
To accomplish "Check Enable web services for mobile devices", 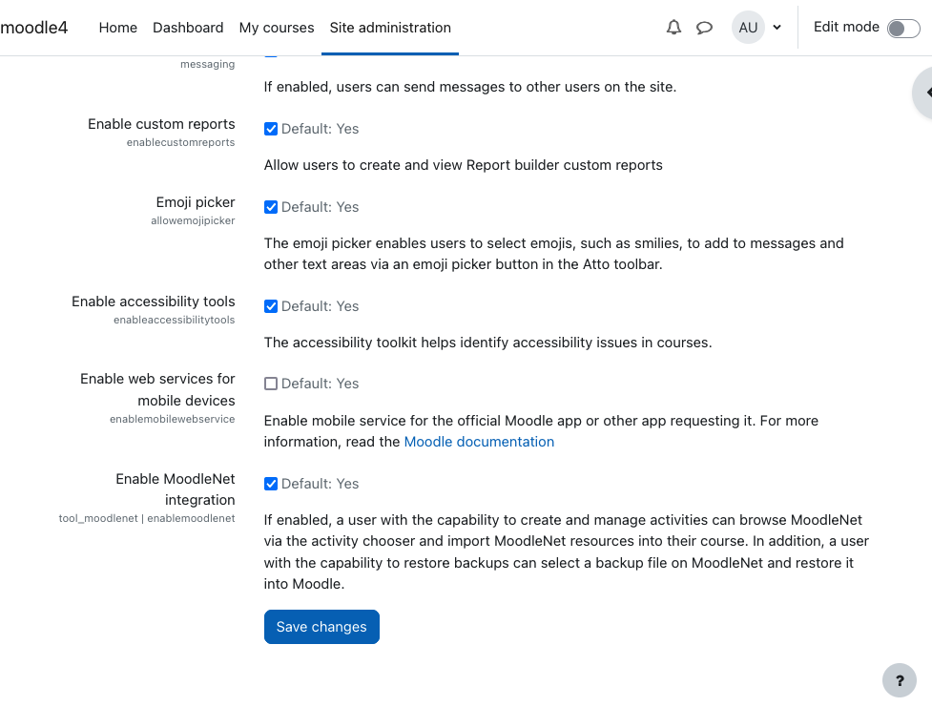I will coord(271,384).
